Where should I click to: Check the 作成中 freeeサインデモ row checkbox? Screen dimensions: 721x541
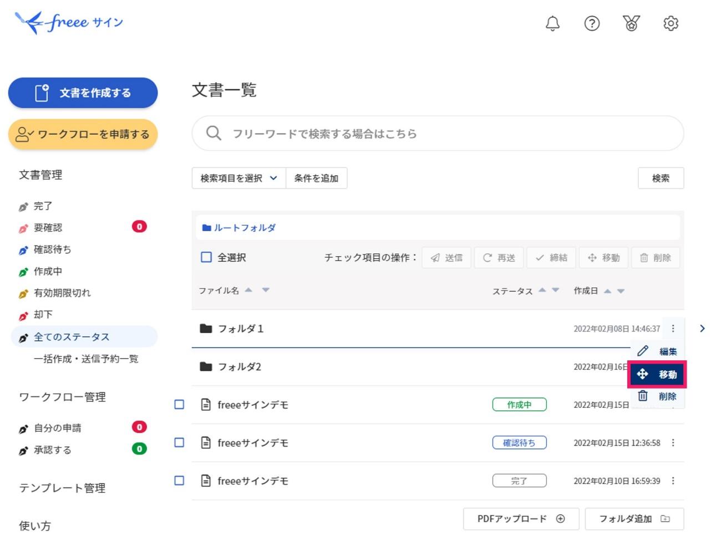179,405
